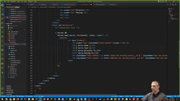
Task: Open the Explorer panel ellipsis menu
Action: coord(24,4)
